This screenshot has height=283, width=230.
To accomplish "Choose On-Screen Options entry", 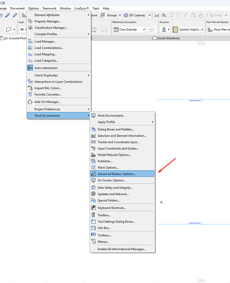I will pyautogui.click(x=123, y=180).
